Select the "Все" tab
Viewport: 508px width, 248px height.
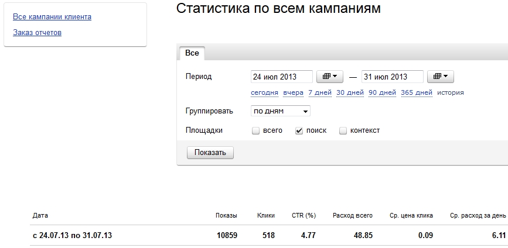[x=192, y=53]
